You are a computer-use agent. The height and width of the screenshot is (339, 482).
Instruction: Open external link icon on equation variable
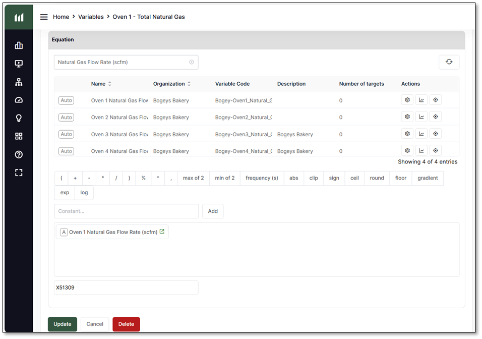coord(162,232)
